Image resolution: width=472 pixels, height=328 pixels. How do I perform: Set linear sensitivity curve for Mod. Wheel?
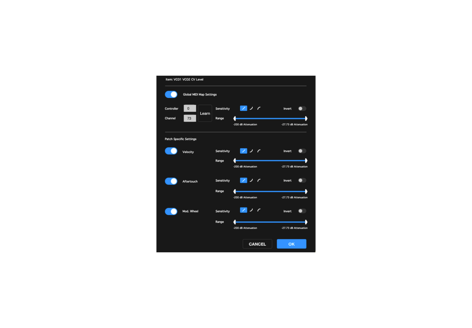click(x=243, y=210)
